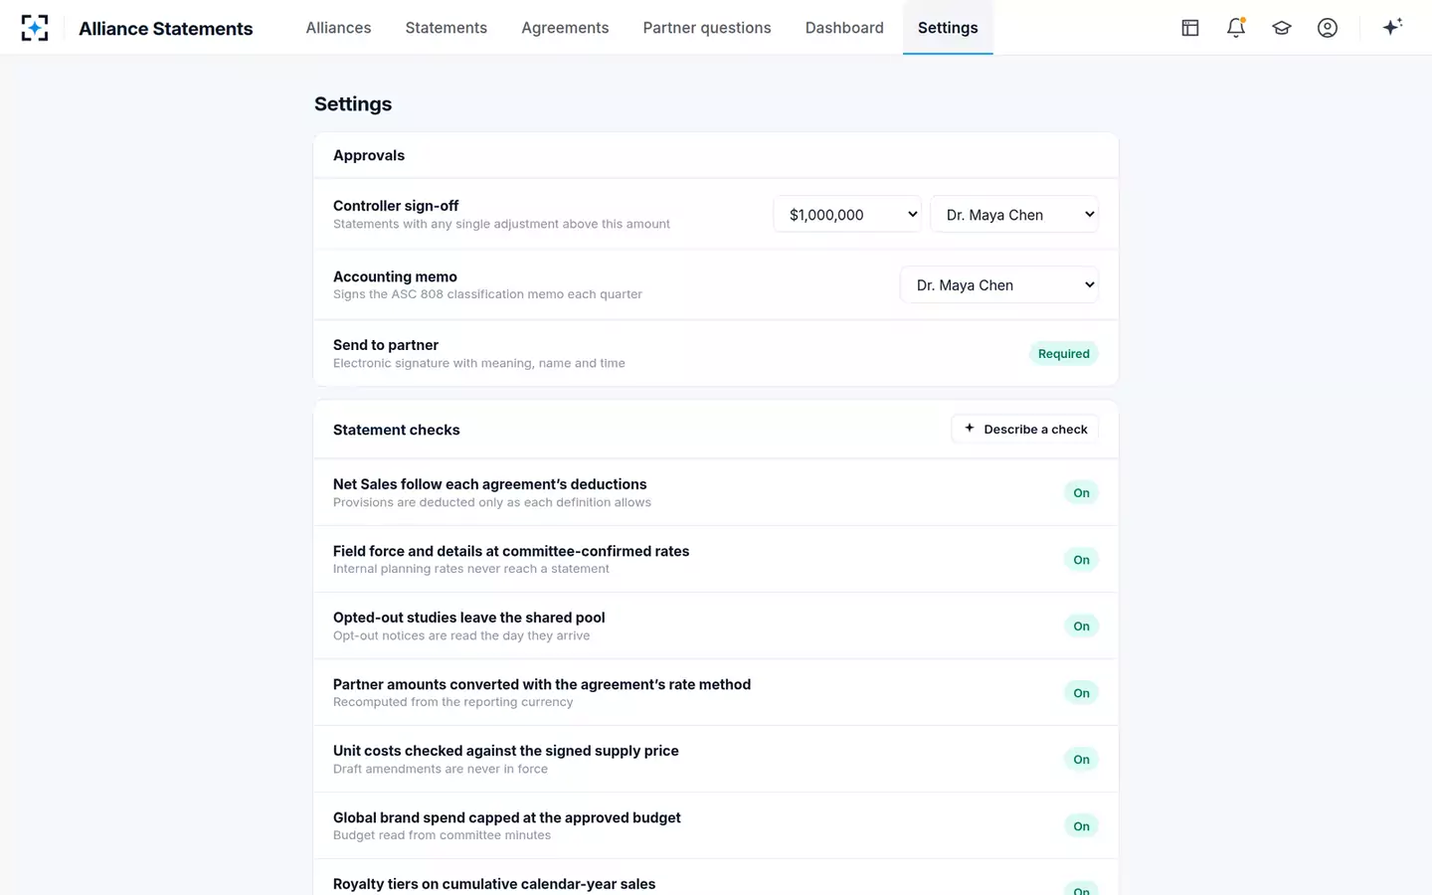Toggle the Net Sales deductions check On pill
Image resolution: width=1432 pixels, height=895 pixels.
point(1081,493)
